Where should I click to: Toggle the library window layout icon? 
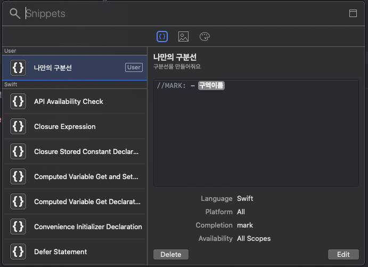353,13
